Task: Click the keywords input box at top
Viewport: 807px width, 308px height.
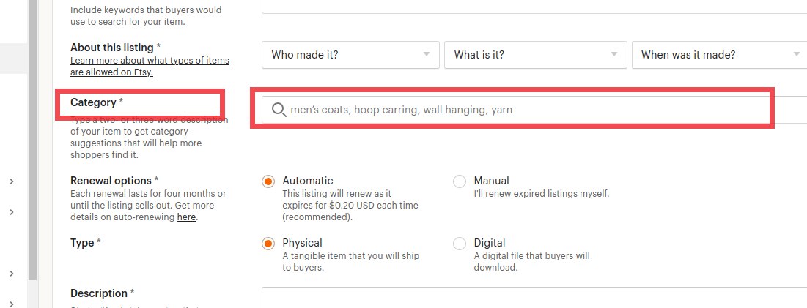Action: (534, 7)
